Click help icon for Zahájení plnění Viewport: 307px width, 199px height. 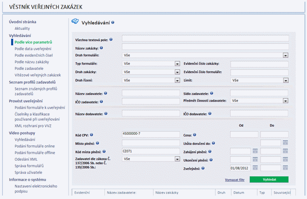(x=210, y=151)
